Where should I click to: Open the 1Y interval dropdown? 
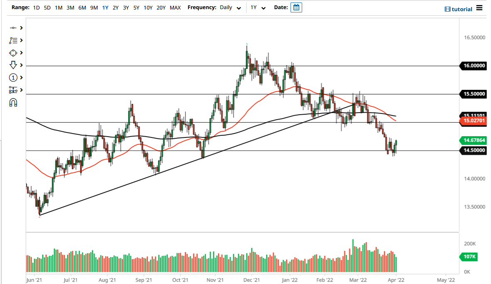pos(258,7)
